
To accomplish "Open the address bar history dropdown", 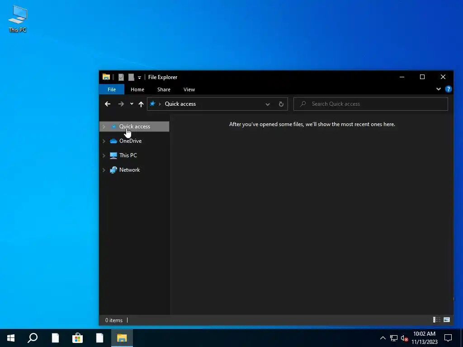I will click(x=268, y=104).
